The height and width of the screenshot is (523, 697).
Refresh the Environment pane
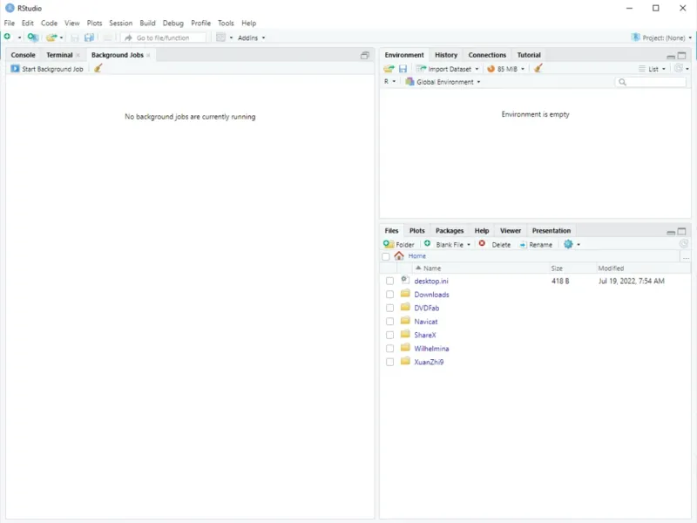pos(679,69)
